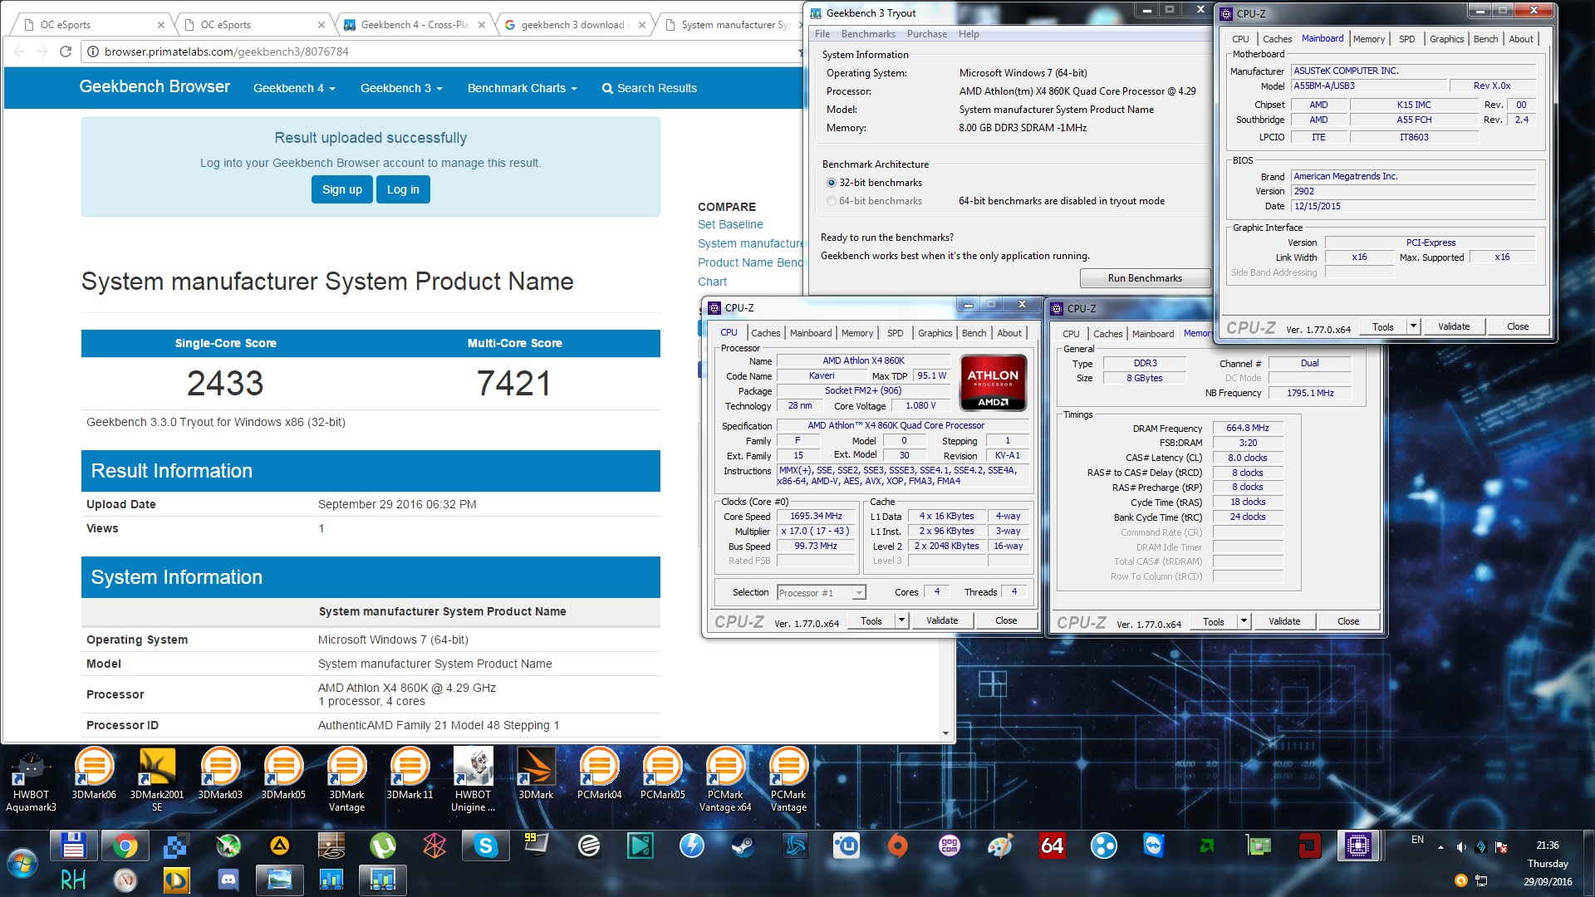
Task: Click Geekbench Browser logo link
Action: (155, 86)
